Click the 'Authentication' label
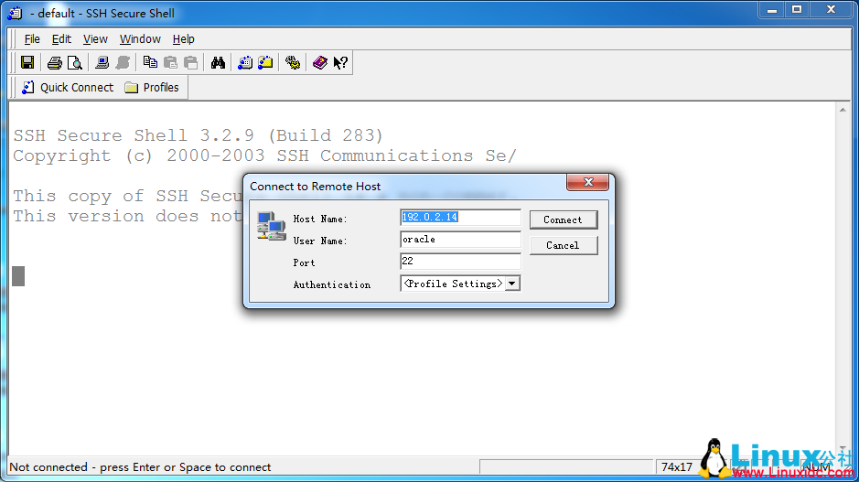The height and width of the screenshot is (482, 859). click(x=332, y=284)
